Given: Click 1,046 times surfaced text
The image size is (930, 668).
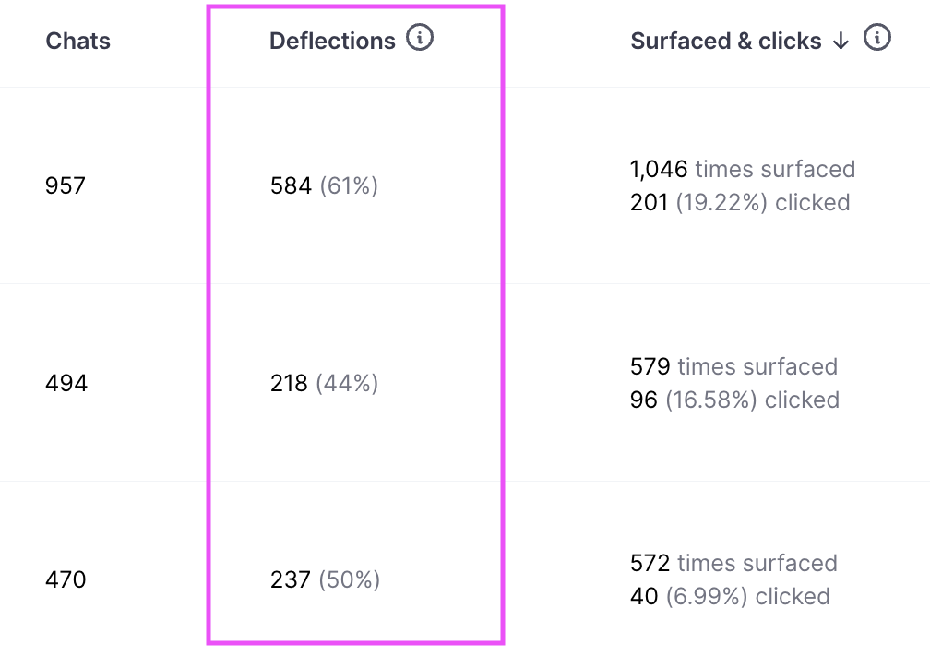Looking at the screenshot, I should click(743, 169).
